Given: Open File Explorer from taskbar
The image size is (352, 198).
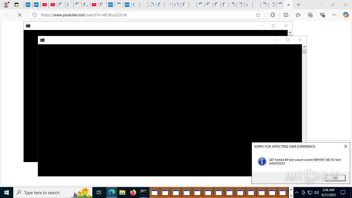Looking at the screenshot, I should [122, 193].
